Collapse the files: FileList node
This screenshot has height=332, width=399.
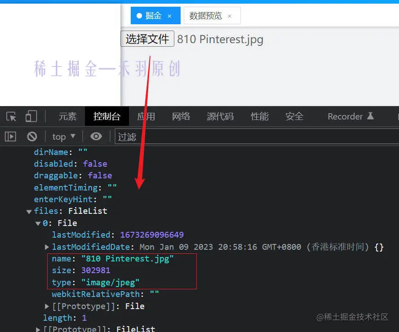tap(29, 212)
